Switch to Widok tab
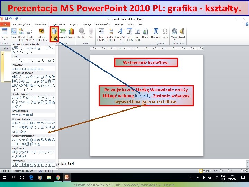 131,24
